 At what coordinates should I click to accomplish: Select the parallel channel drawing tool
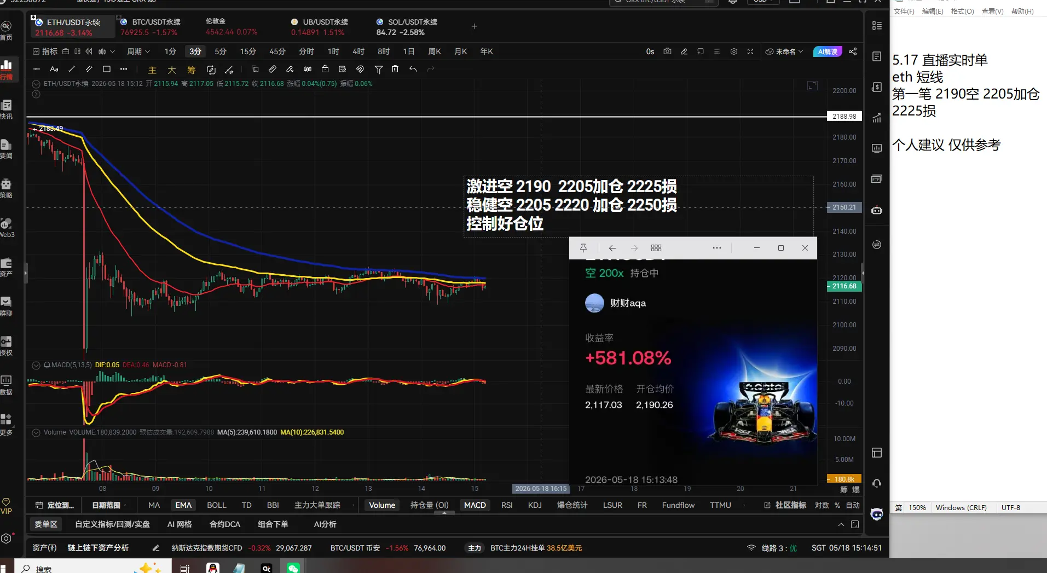coord(89,69)
